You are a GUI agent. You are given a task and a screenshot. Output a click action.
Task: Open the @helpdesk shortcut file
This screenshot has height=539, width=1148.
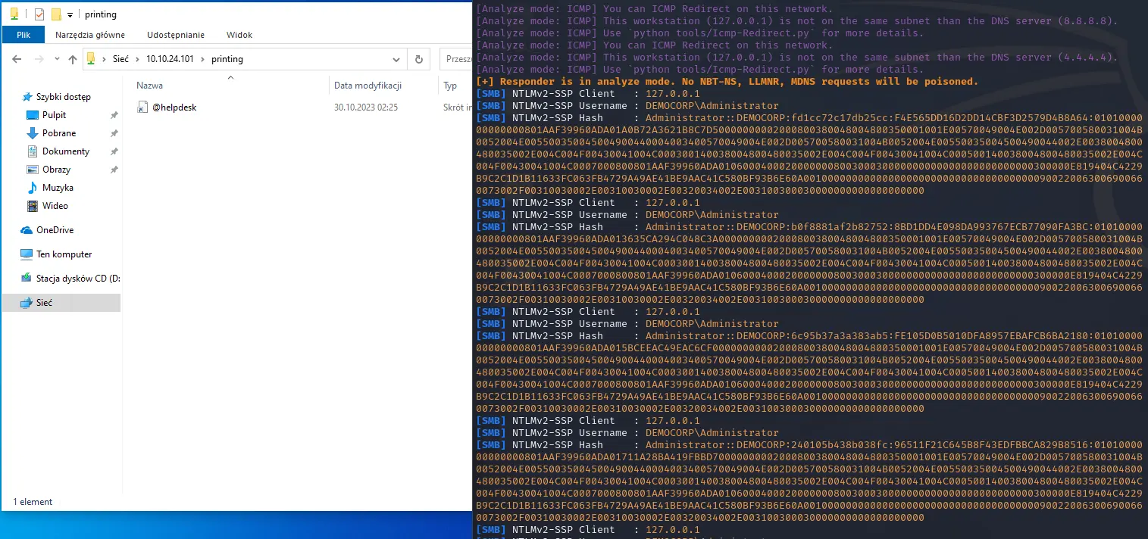(x=174, y=107)
